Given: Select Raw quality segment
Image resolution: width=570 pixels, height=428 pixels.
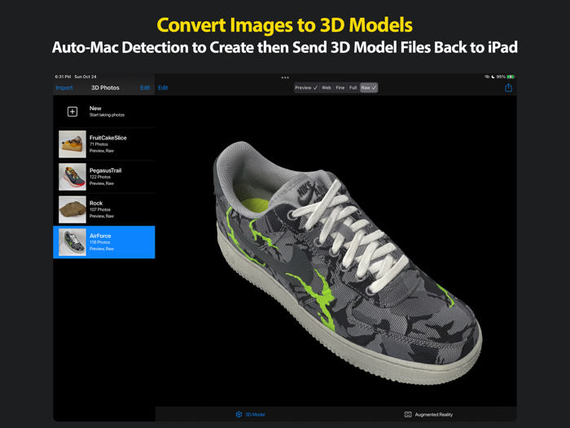Looking at the screenshot, I should (369, 88).
